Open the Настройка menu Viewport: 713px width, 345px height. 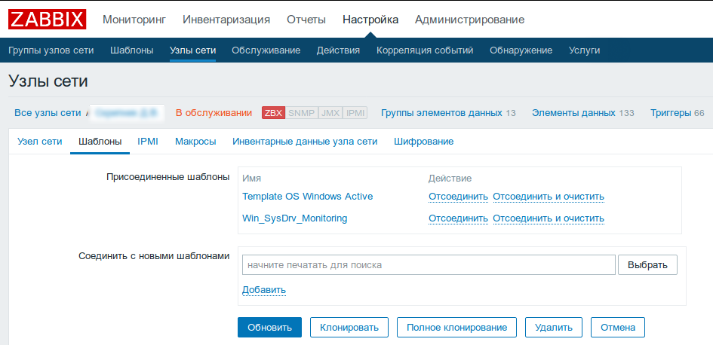370,20
